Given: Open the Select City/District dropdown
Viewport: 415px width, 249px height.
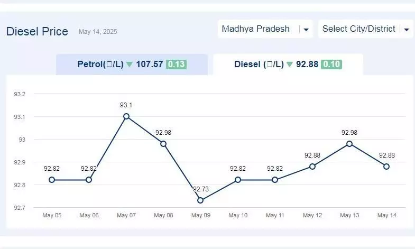Looking at the screenshot, I should click(365, 29).
